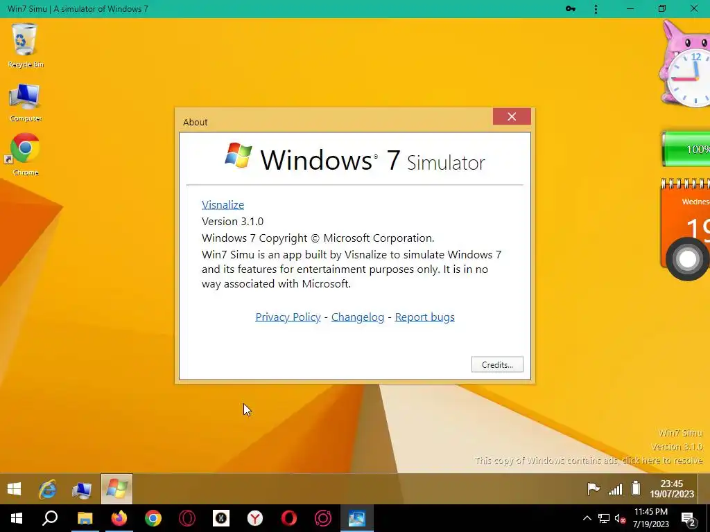This screenshot has height=532, width=710.
Task: Open three-dot menu in Win7 Simu title bar
Action: [x=596, y=8]
